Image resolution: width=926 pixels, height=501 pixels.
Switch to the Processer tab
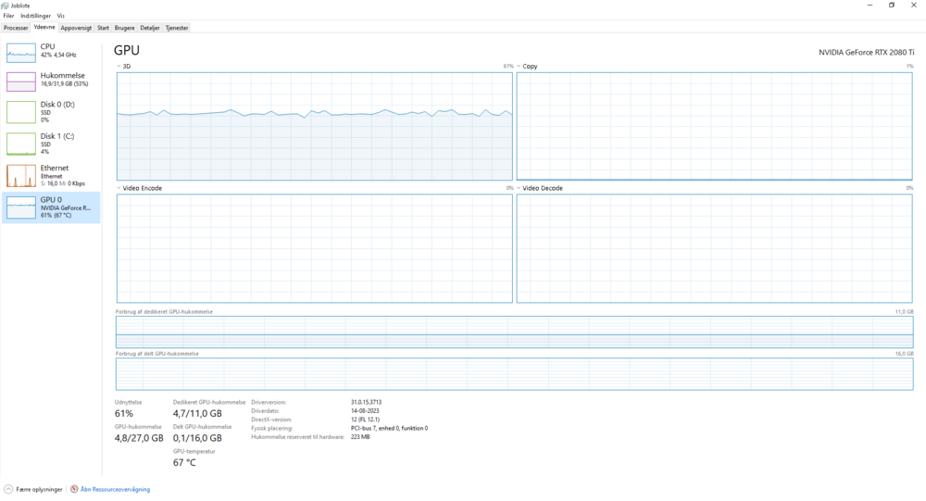16,28
